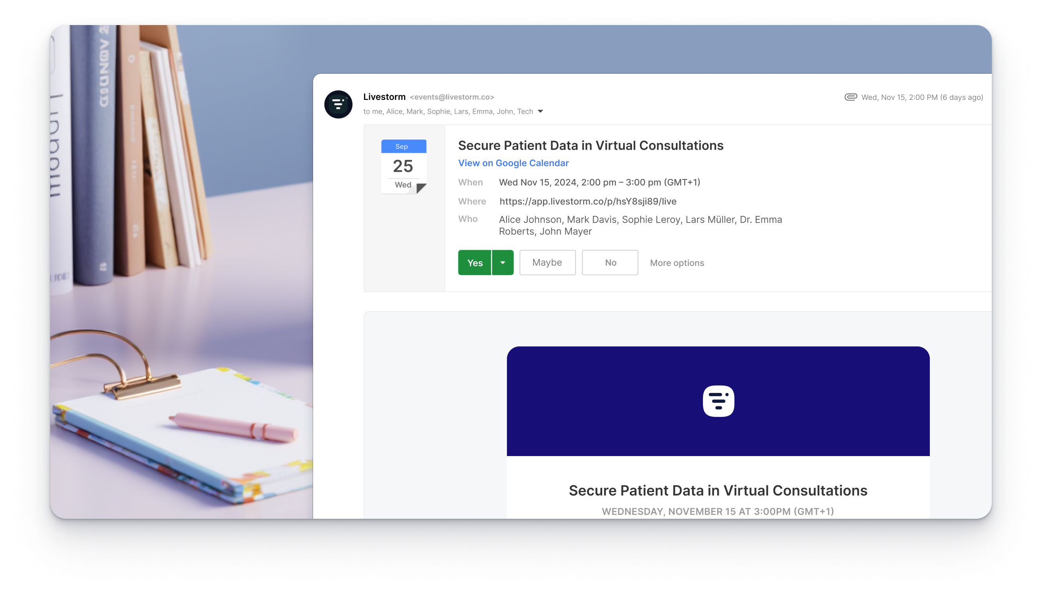
Task: Open More options for the invitation
Action: (x=677, y=263)
